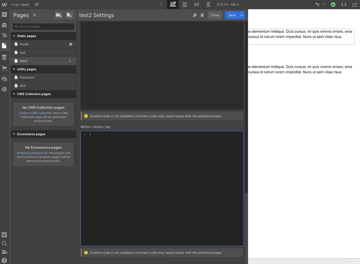Screen dimensions: 360x264
Task: Select the second lorem paragraph on canvas
Action: (300, 69)
